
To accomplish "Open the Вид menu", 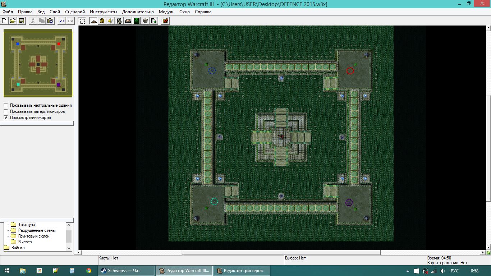I will coord(41,12).
